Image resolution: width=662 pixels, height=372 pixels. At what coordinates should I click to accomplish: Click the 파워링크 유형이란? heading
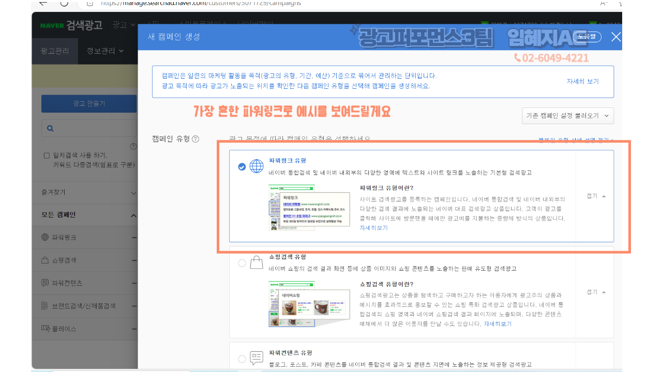pyautogui.click(x=387, y=188)
